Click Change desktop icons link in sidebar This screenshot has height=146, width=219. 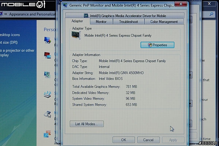pyautogui.click(x=10, y=35)
